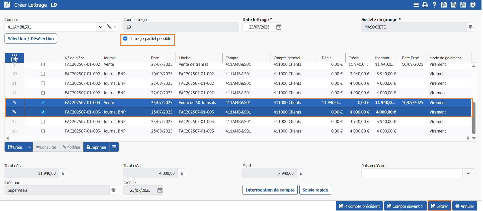The height and width of the screenshot is (211, 483).
Task: Expand the Compte dropdown arrow
Action: (x=101, y=27)
